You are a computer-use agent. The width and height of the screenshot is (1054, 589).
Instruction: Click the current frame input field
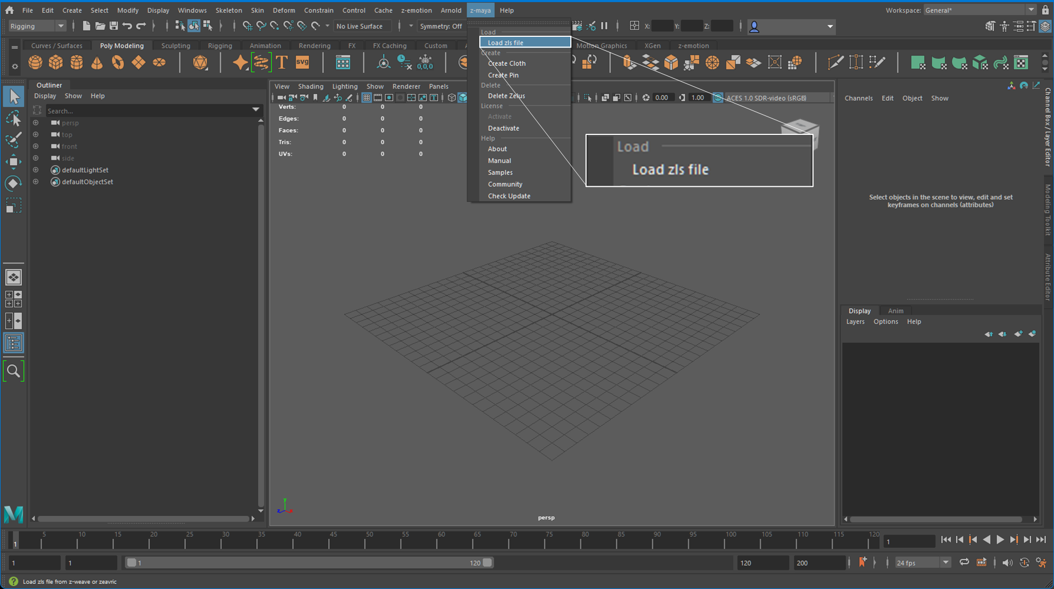coord(909,541)
